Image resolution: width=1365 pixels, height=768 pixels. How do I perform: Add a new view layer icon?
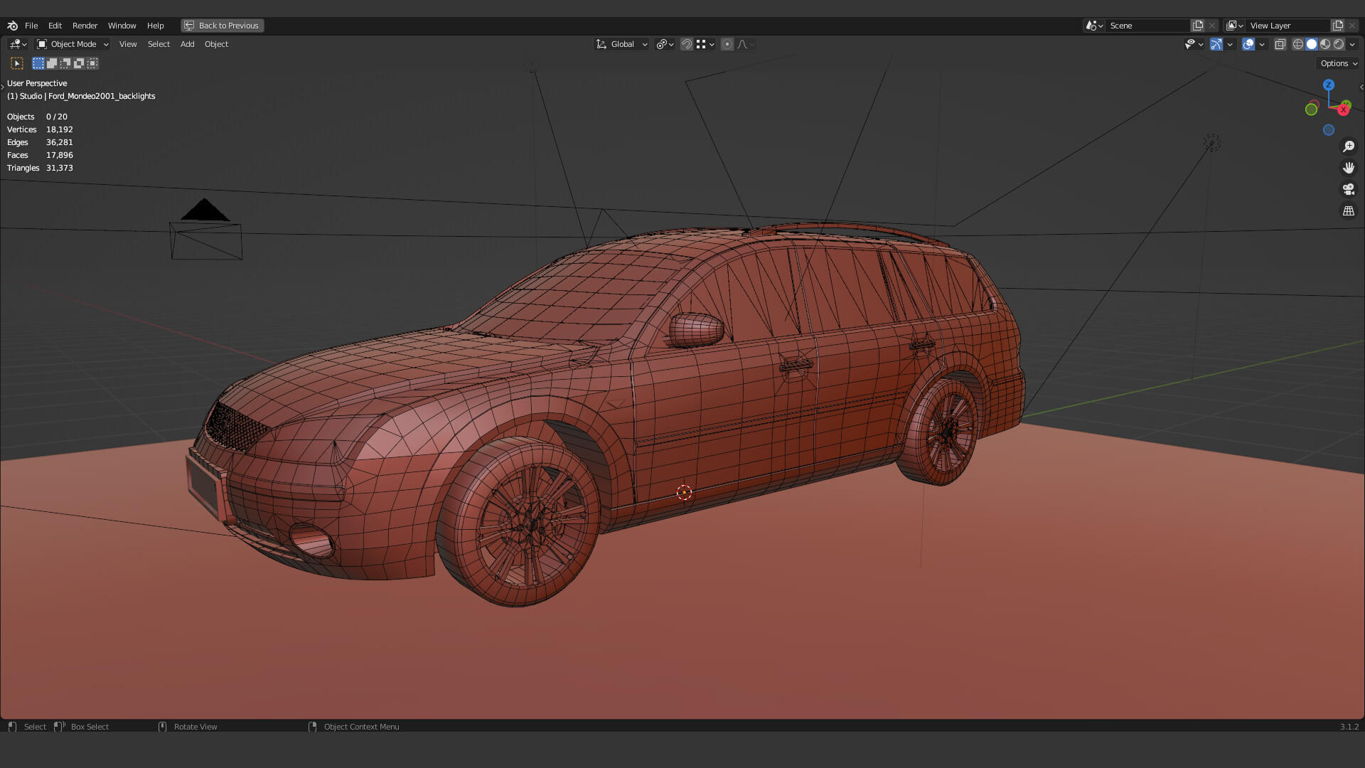point(1338,26)
